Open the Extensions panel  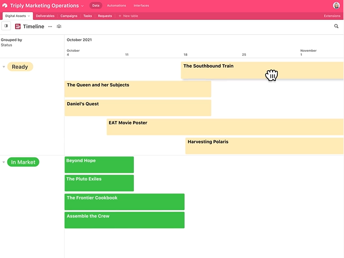tap(332, 16)
